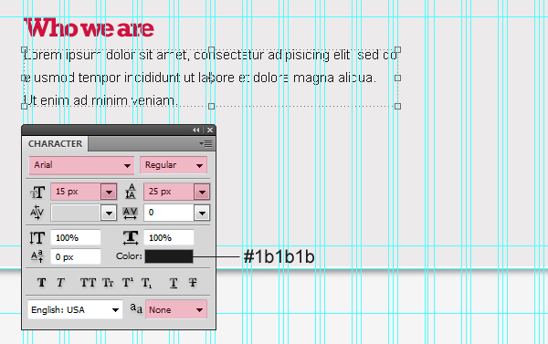This screenshot has width=548, height=344.
Task: Click the baseline shift icon
Action: pyautogui.click(x=37, y=256)
